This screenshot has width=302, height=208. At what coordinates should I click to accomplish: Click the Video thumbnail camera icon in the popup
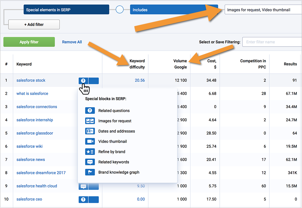click(90, 141)
